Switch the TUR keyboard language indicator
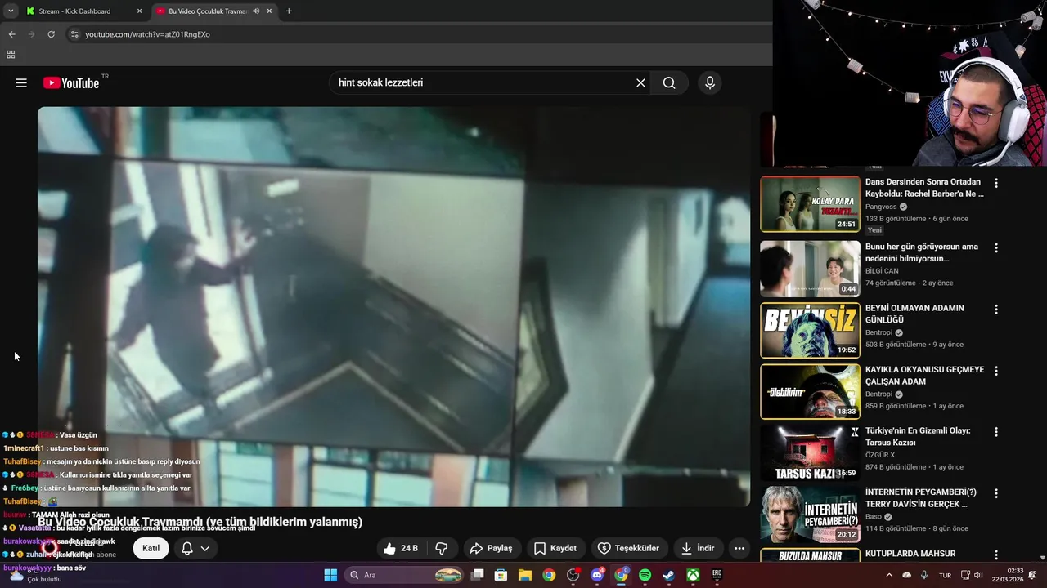This screenshot has height=588, width=1047. coord(945,575)
